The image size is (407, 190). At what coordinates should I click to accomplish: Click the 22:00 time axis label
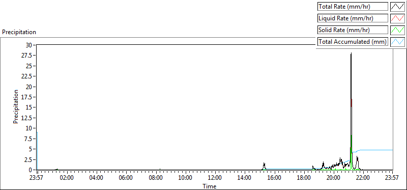[363, 178]
